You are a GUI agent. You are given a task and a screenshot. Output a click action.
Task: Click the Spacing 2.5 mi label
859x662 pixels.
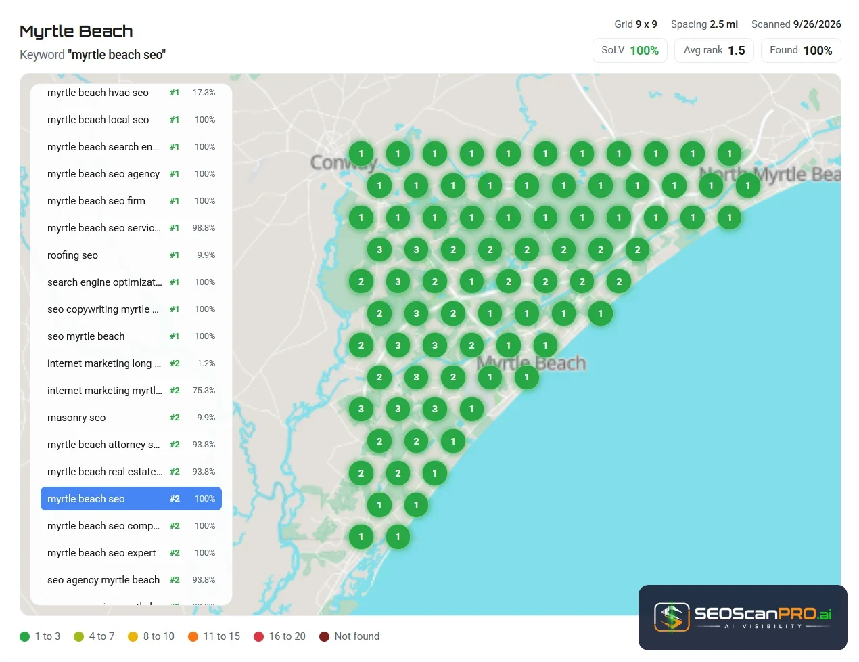[x=704, y=24]
